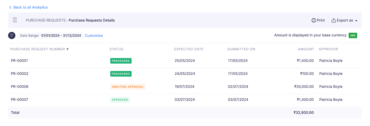Click Patricia Boyle in PR-00007 row

point(331,100)
